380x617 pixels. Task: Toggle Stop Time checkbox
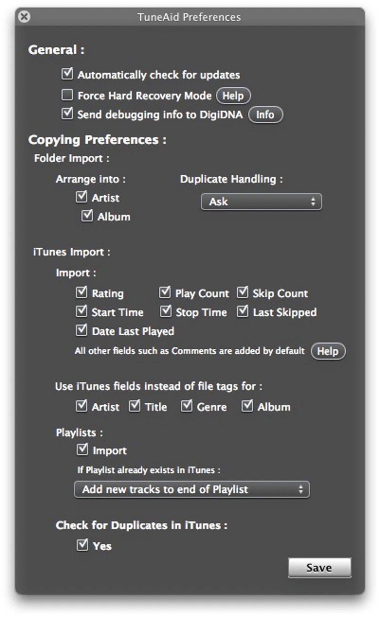166,311
